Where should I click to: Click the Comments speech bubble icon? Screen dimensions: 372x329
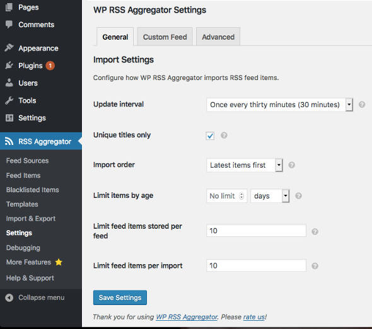click(9, 25)
